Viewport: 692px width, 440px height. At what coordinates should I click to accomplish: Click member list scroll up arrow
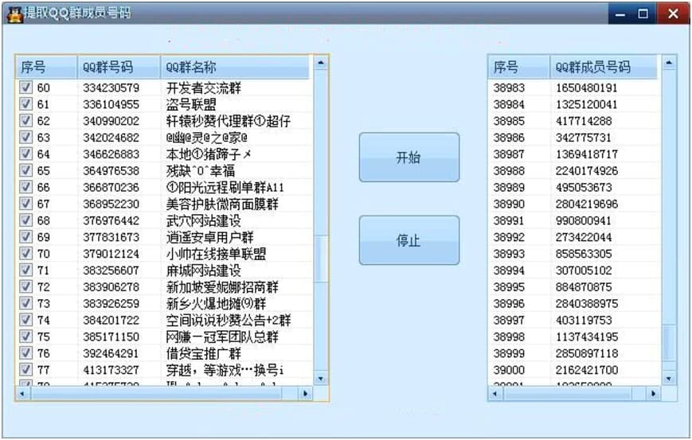click(669, 63)
